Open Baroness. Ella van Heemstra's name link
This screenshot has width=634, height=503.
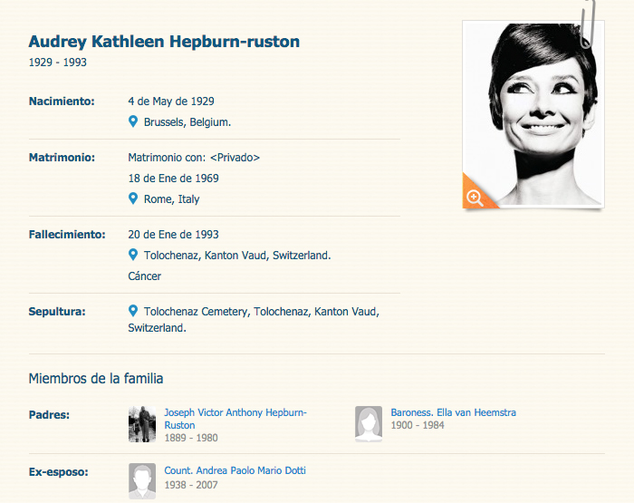tap(453, 412)
